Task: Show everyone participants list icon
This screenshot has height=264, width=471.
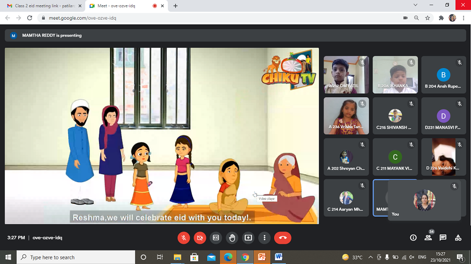Action: 428,238
